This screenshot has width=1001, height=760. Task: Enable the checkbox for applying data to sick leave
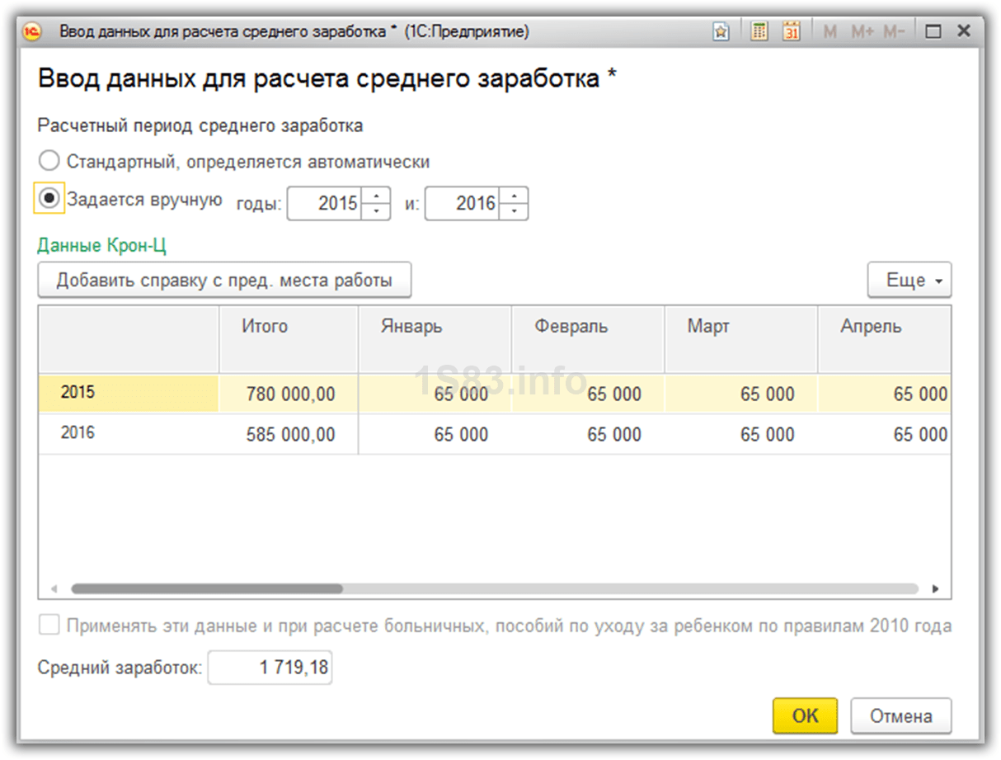click(49, 625)
